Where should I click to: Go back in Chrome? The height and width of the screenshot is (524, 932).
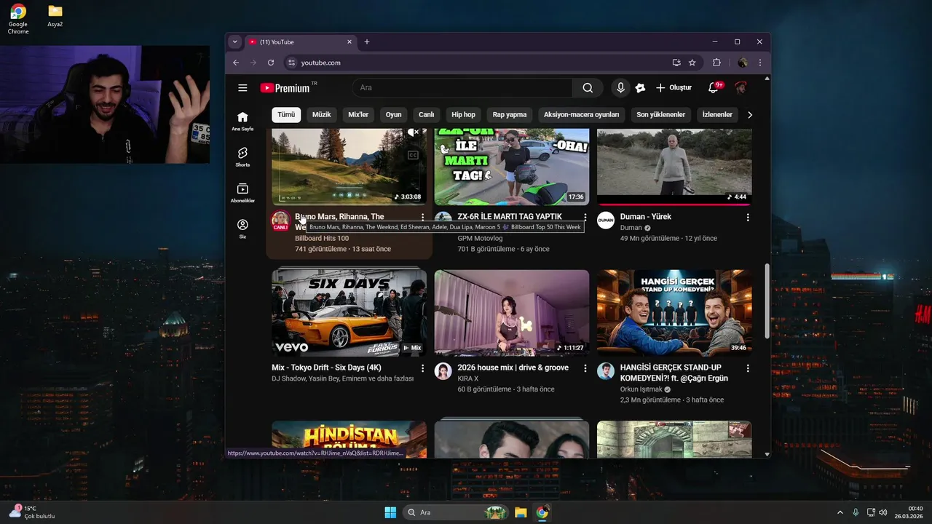[236, 63]
